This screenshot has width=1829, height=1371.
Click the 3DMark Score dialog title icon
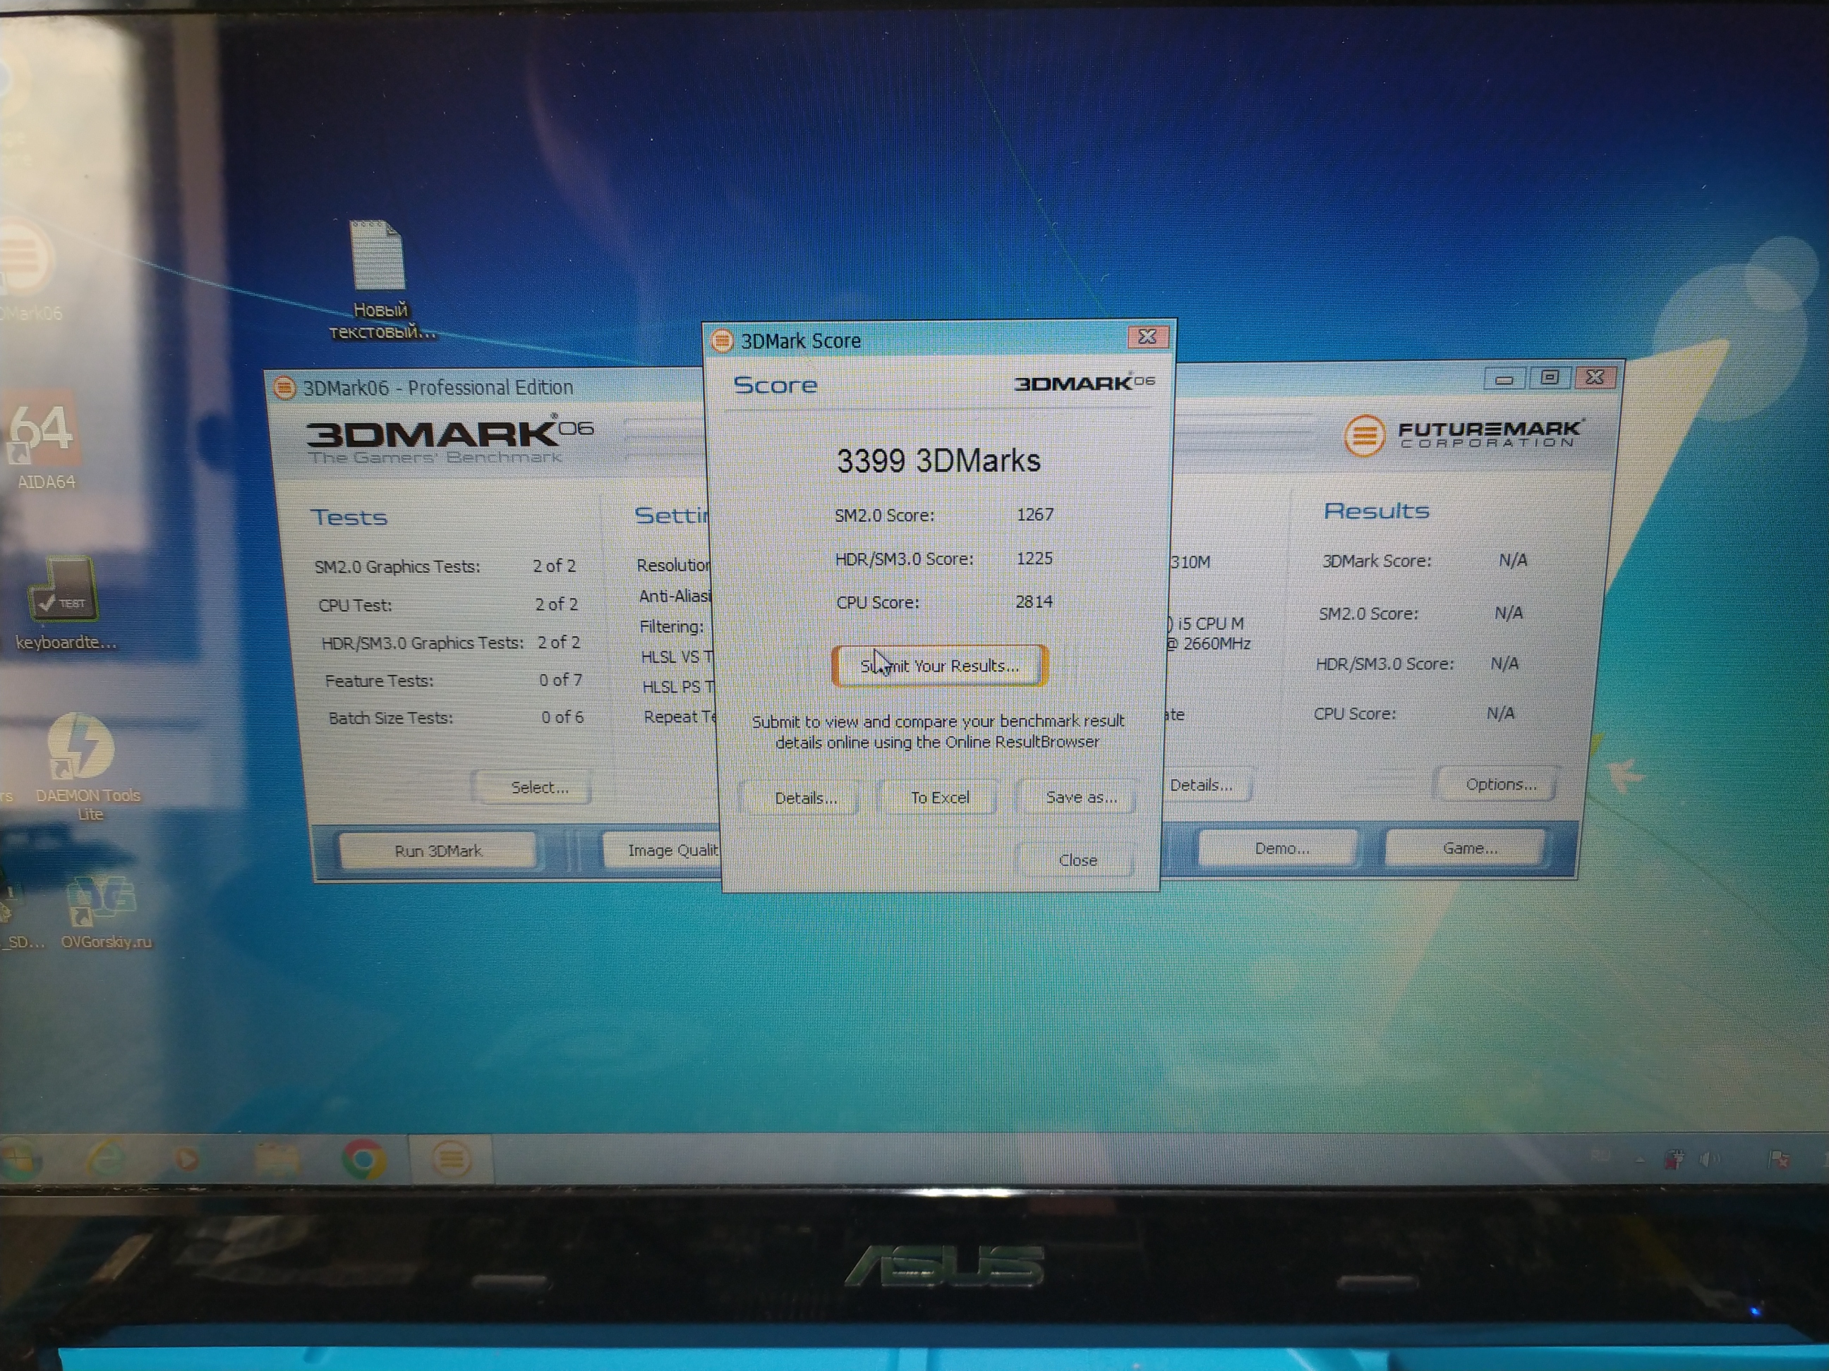coord(722,341)
